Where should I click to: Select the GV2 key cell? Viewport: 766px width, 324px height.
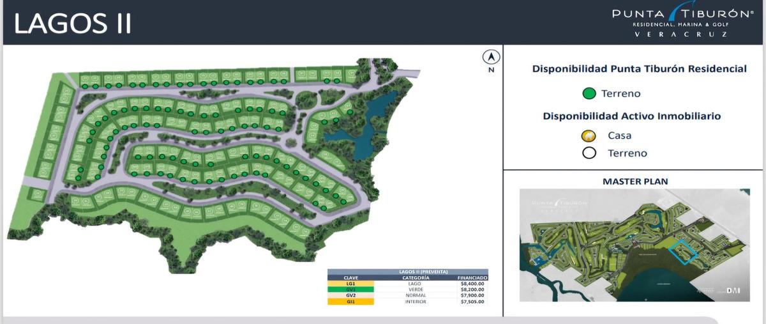click(x=350, y=295)
